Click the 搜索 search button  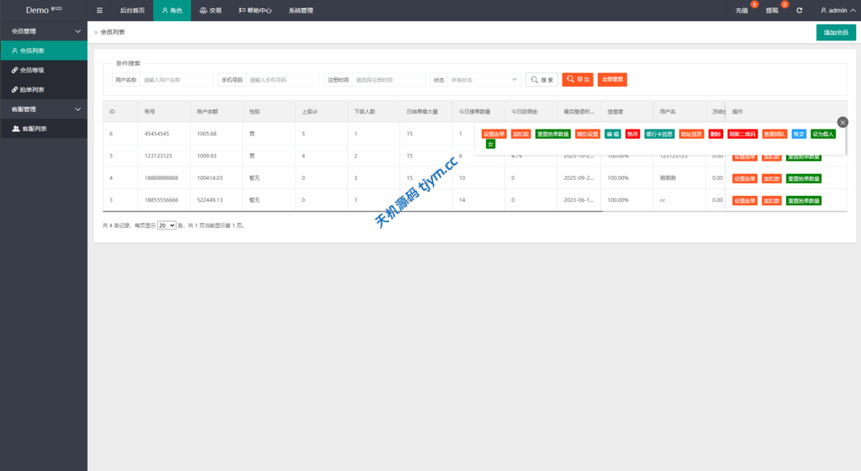541,79
